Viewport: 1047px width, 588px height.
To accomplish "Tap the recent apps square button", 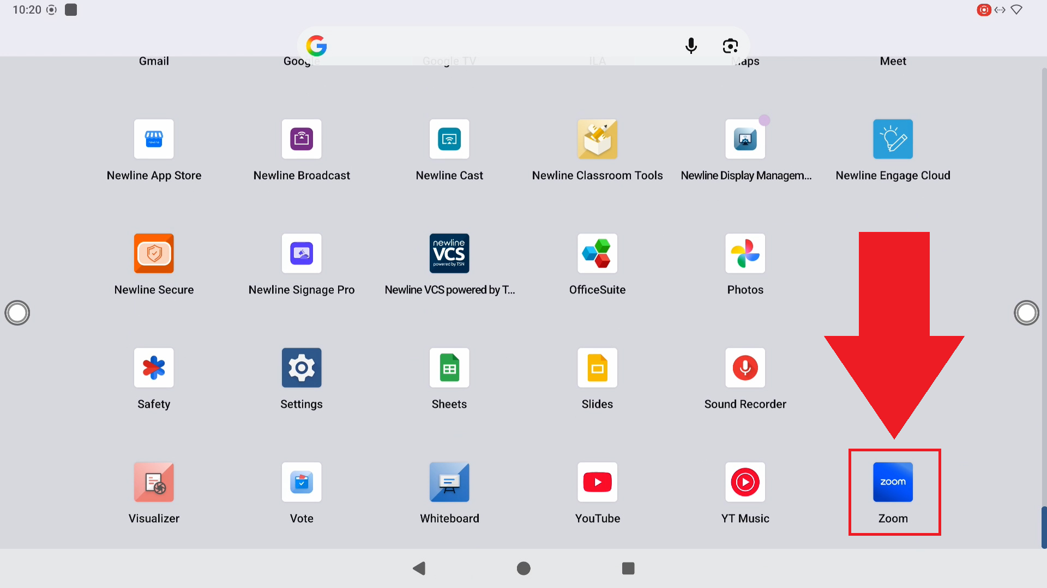I will [x=628, y=568].
